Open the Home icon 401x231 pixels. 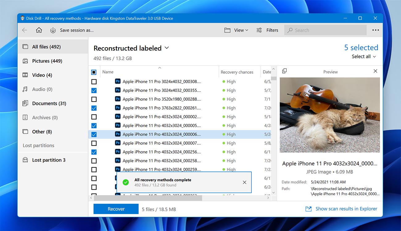[x=39, y=30]
